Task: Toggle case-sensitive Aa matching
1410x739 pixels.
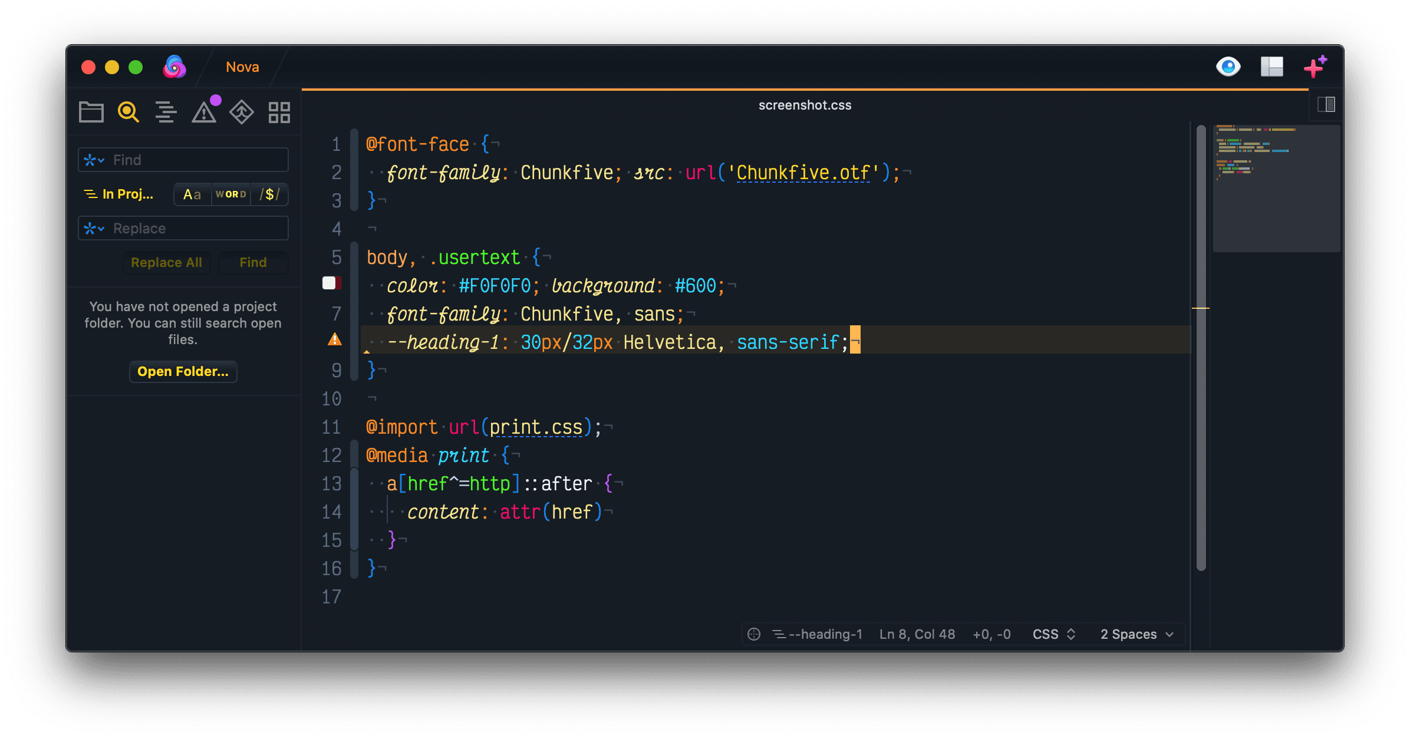Action: click(192, 194)
